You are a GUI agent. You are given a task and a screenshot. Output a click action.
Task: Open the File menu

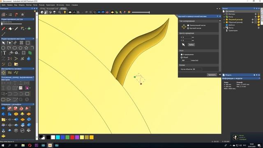point(3,5)
